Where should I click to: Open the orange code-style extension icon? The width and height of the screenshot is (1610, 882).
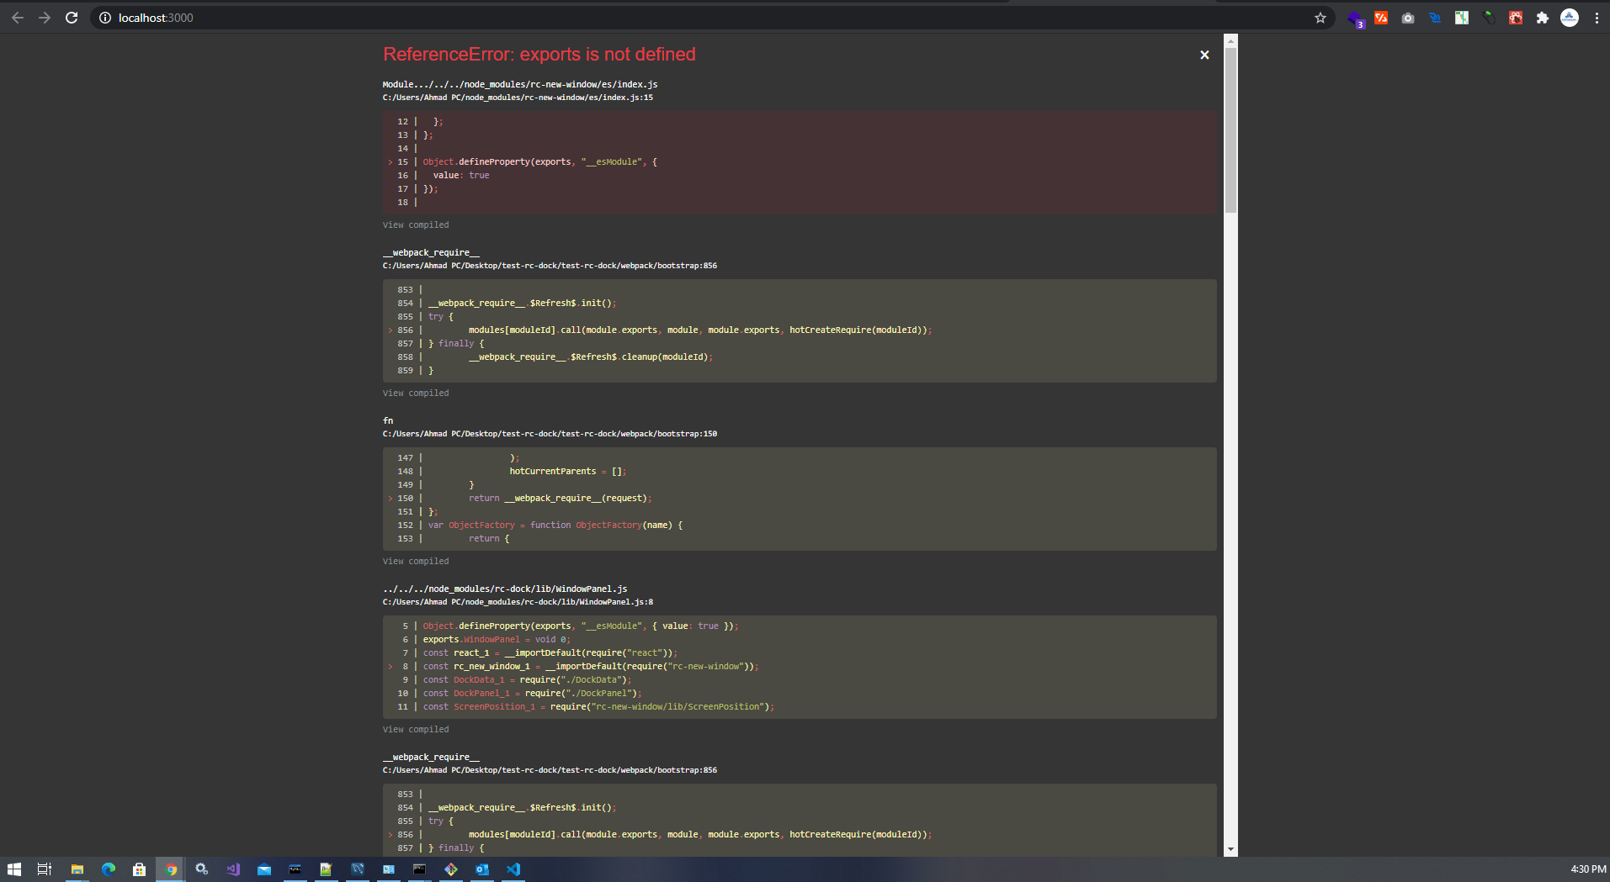tap(1380, 18)
